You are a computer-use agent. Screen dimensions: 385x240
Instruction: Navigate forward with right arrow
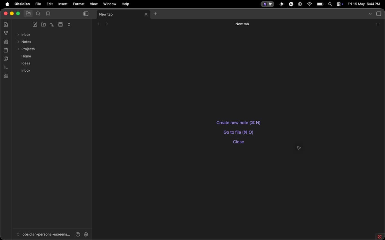pos(107,24)
